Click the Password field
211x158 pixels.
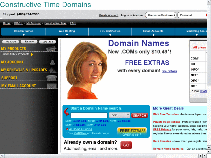tap(192, 15)
